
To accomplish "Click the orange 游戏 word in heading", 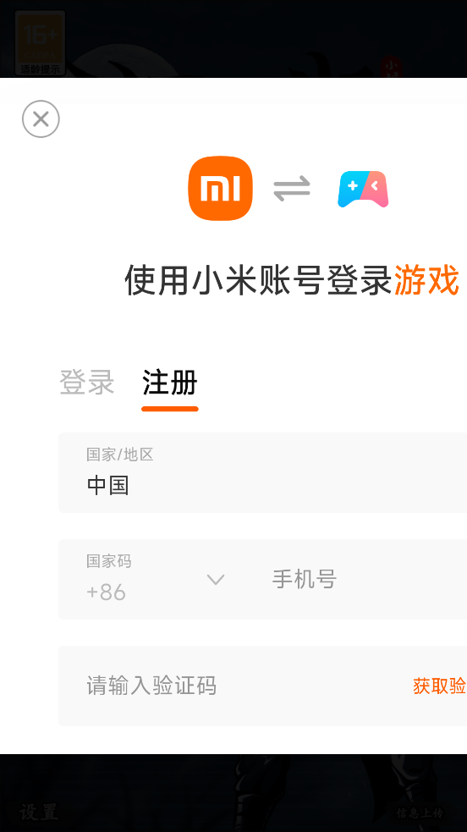I will coord(426,280).
